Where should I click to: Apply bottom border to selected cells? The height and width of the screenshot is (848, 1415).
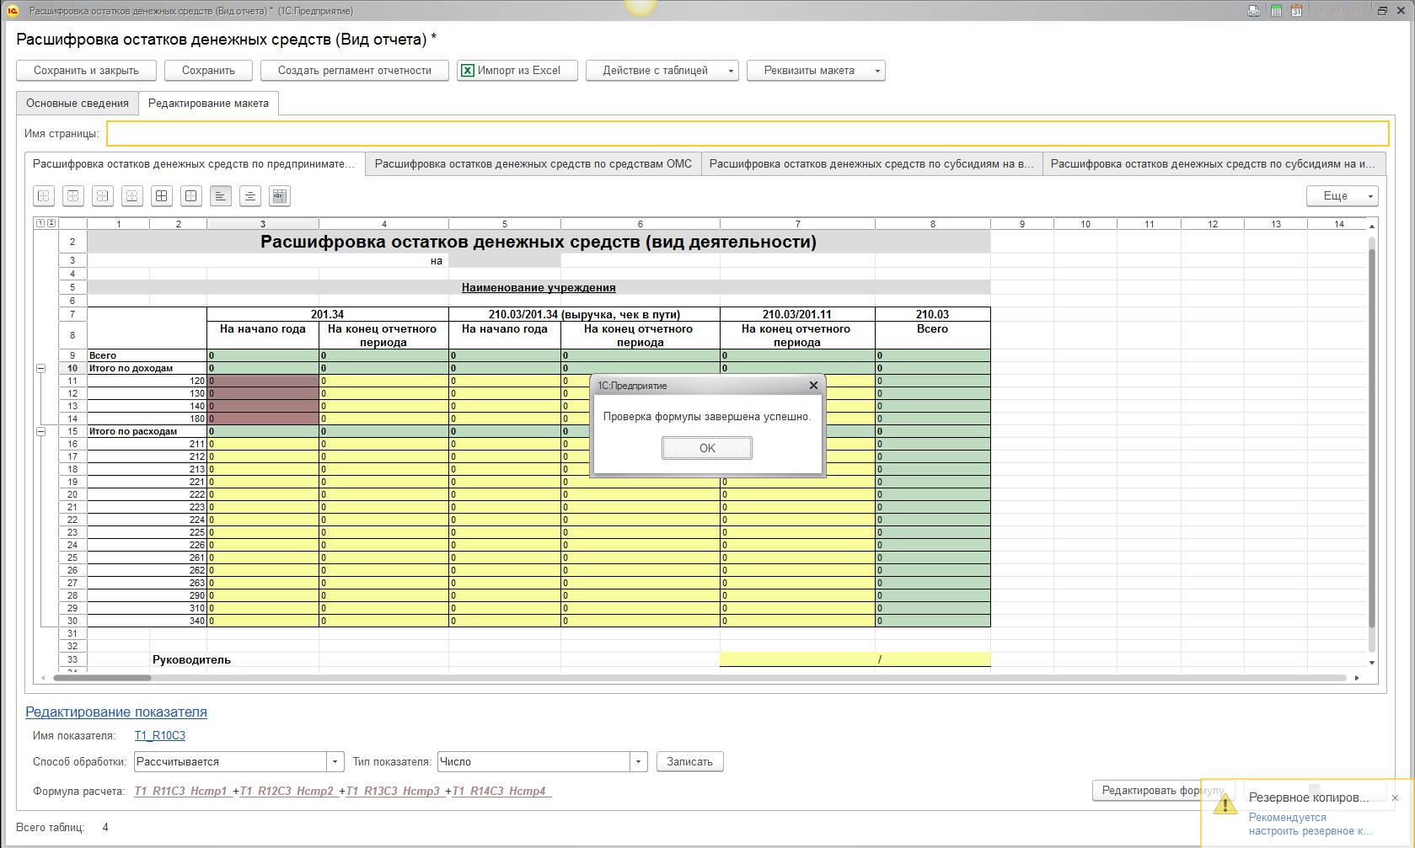[x=132, y=196]
